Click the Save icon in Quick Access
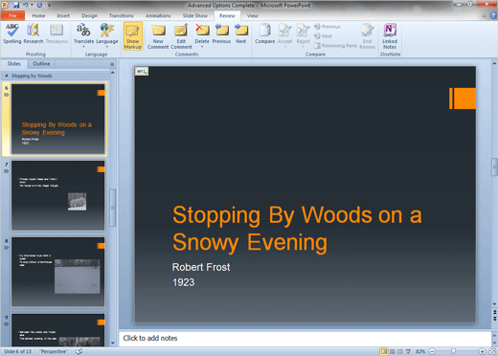This screenshot has width=498, height=356. pos(16,5)
